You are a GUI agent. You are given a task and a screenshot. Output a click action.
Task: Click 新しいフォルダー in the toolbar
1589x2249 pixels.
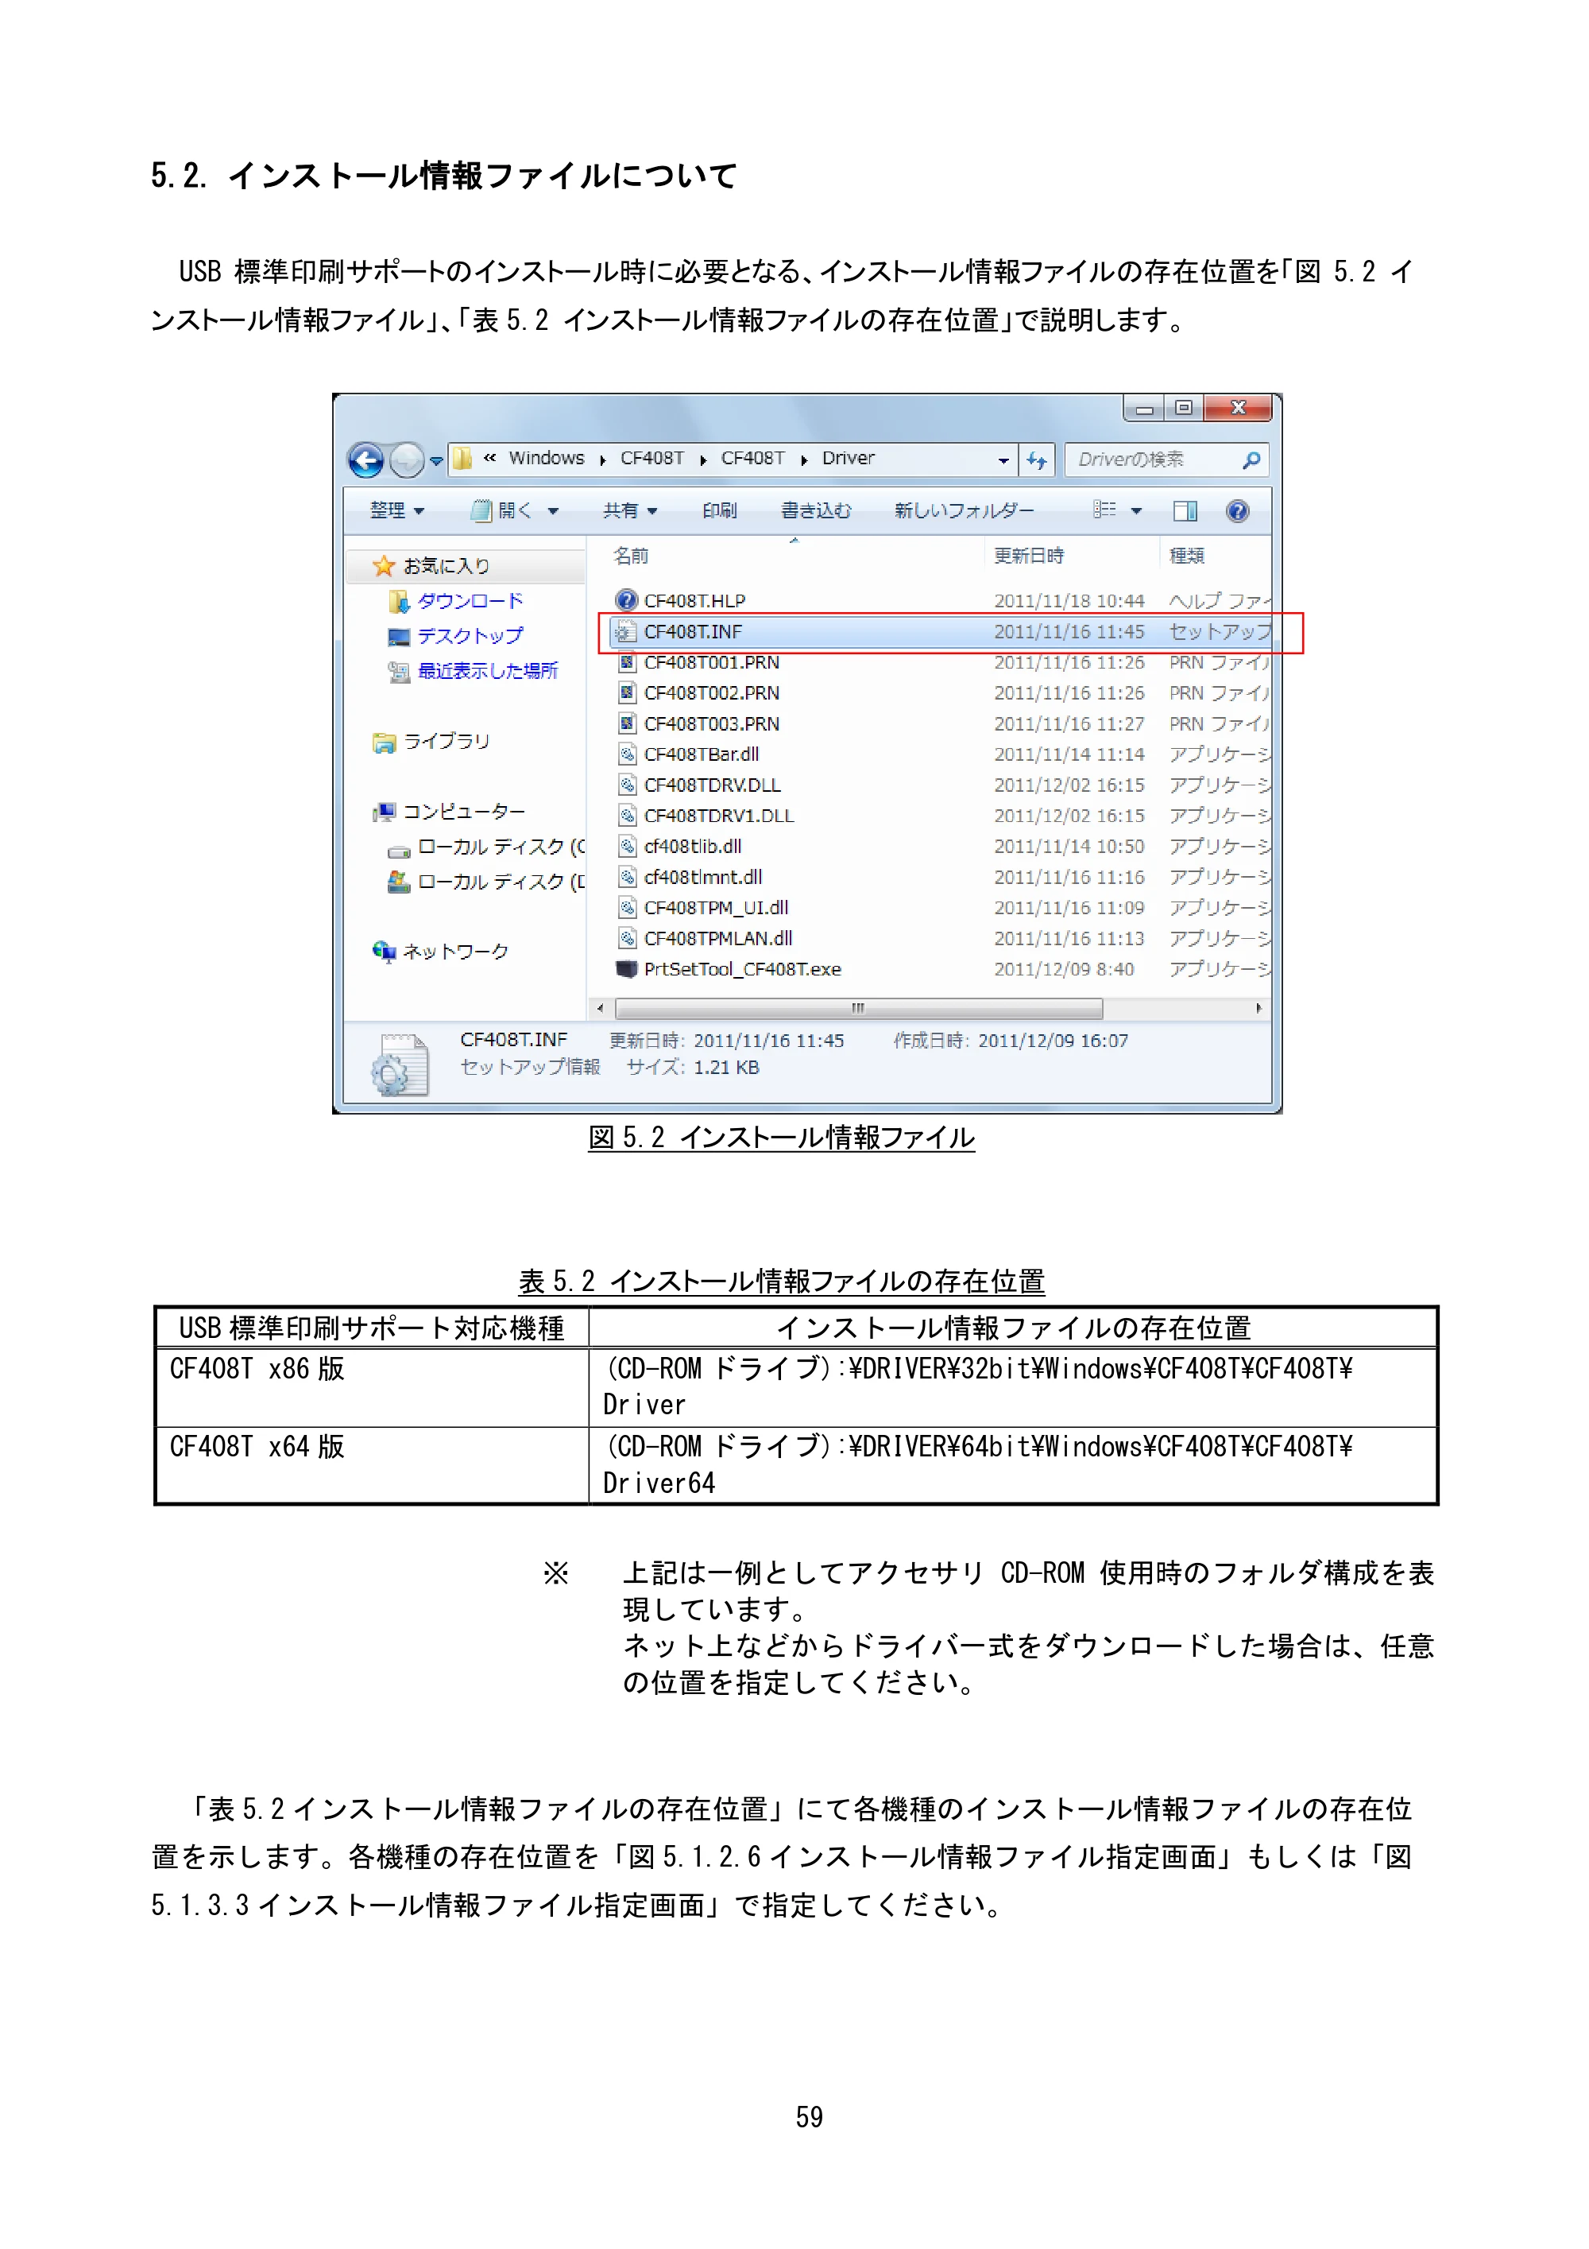click(964, 510)
